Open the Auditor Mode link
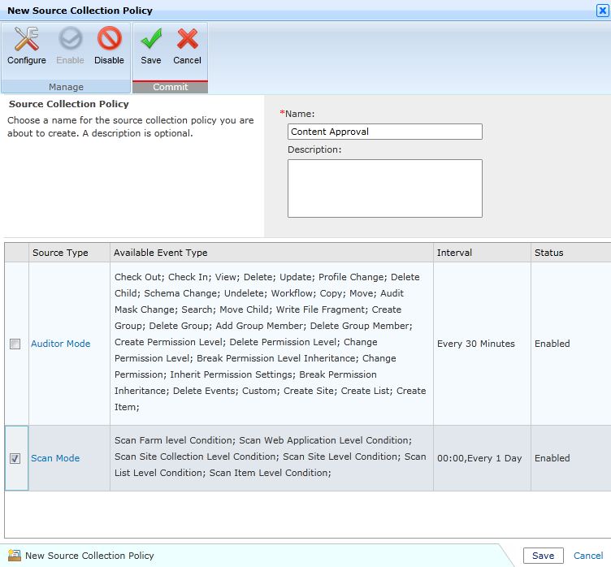 tap(60, 344)
